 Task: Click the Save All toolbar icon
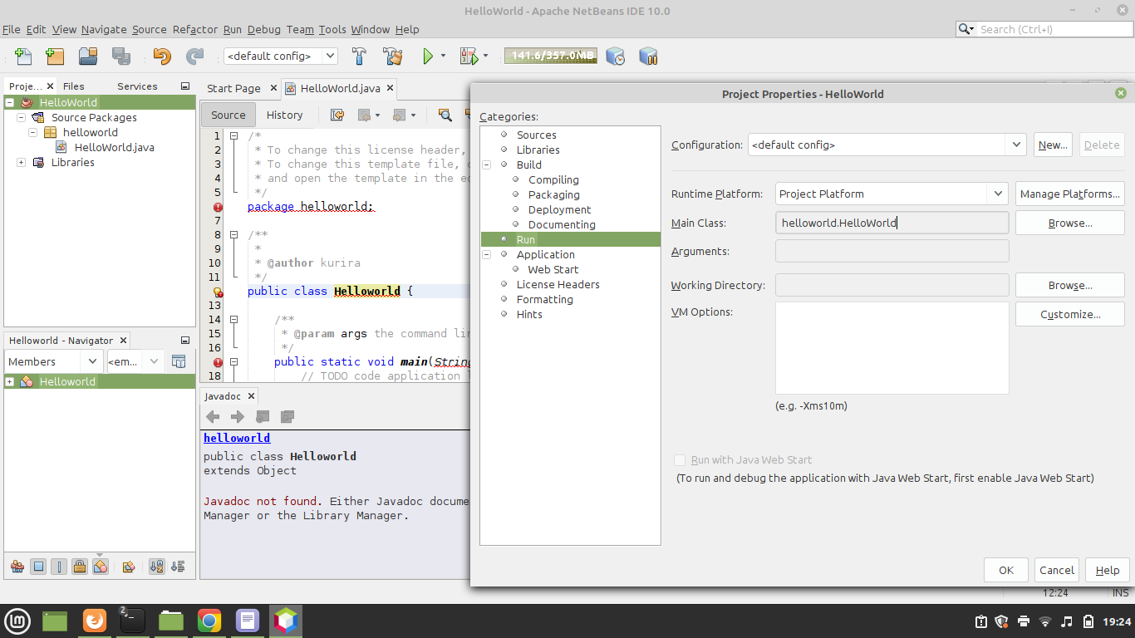click(121, 56)
